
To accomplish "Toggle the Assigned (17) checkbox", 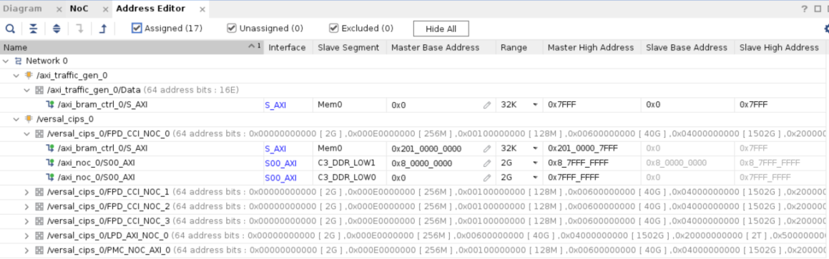I will click(137, 28).
